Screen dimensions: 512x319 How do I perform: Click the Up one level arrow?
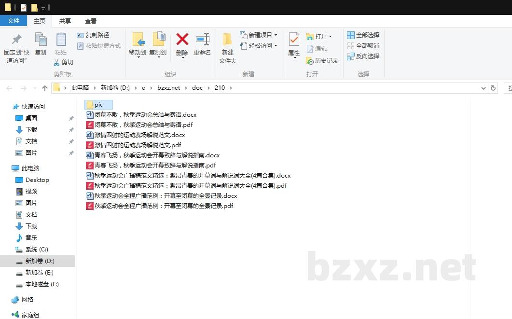tap(45, 88)
